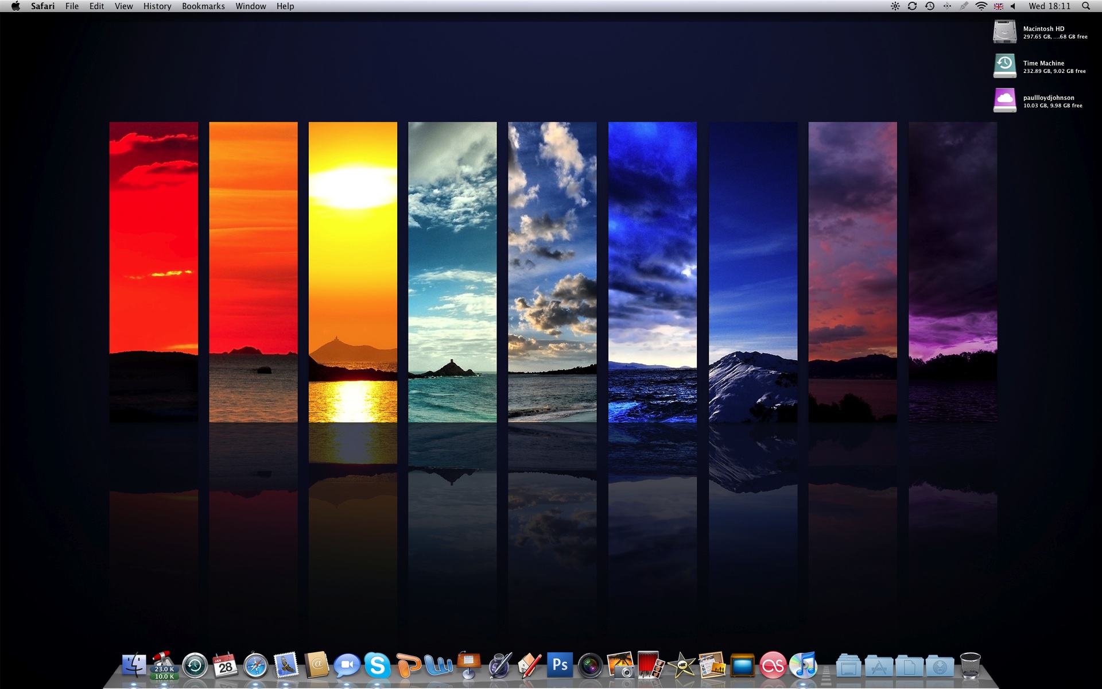This screenshot has height=689, width=1102.
Task: Open Keynote podium icon in Dock
Action: tap(469, 665)
